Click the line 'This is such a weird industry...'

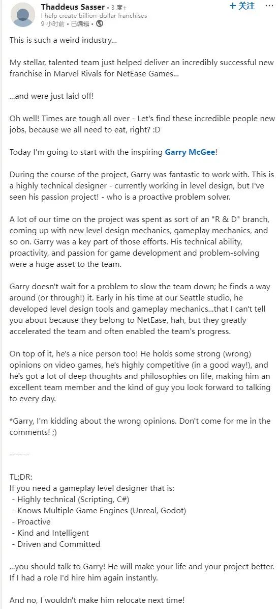(x=63, y=40)
